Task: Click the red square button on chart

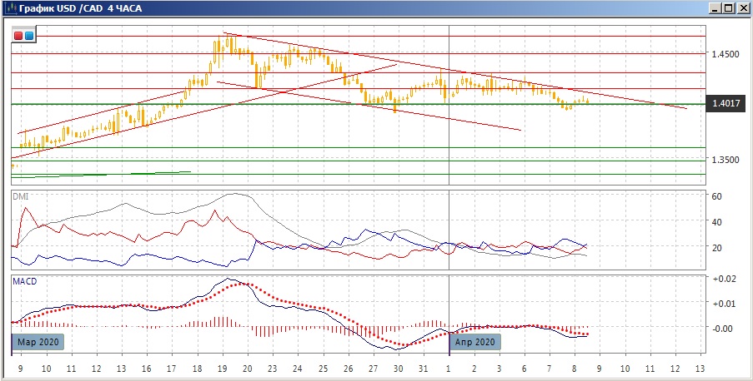Action: [x=19, y=36]
